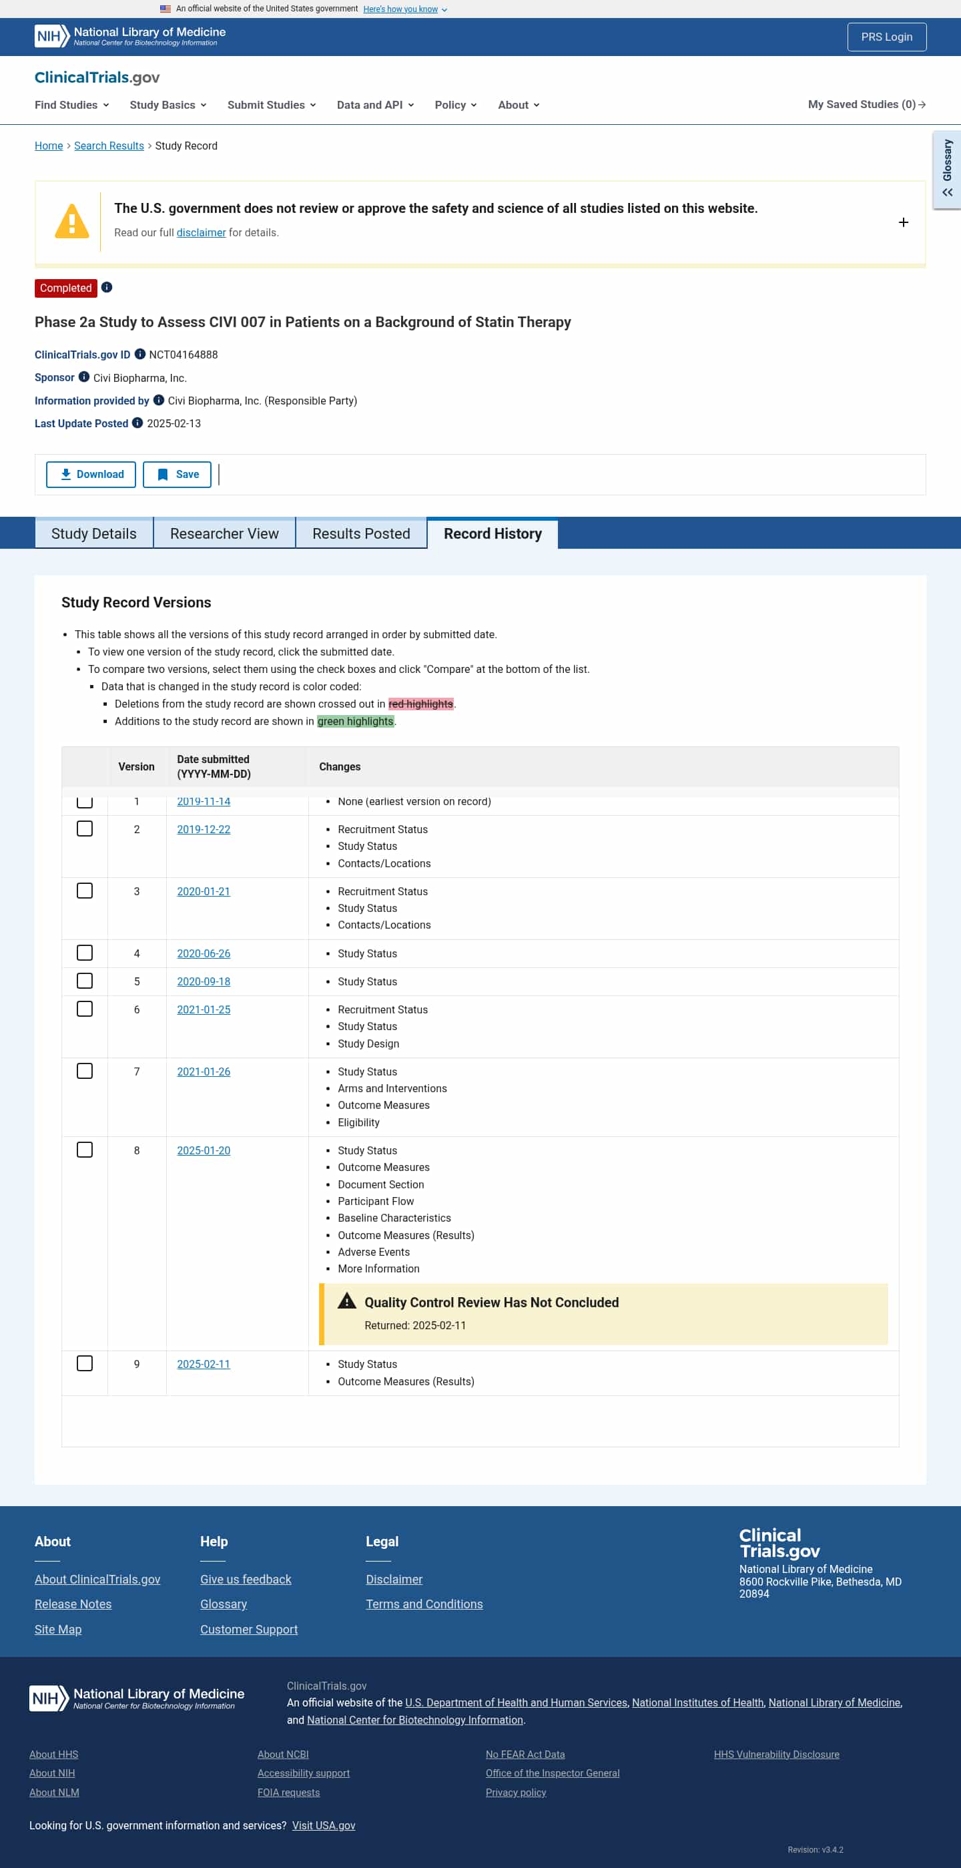Check the box for version 2
Image resolution: width=961 pixels, height=1868 pixels.
[85, 829]
